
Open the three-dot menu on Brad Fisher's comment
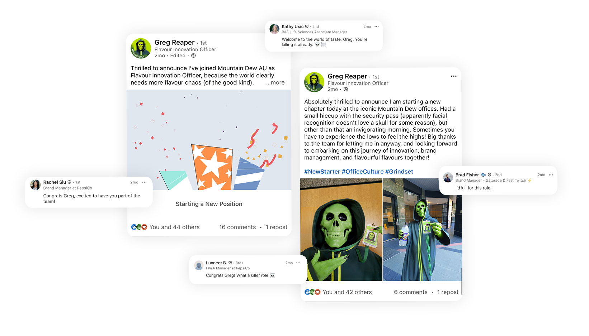(551, 175)
